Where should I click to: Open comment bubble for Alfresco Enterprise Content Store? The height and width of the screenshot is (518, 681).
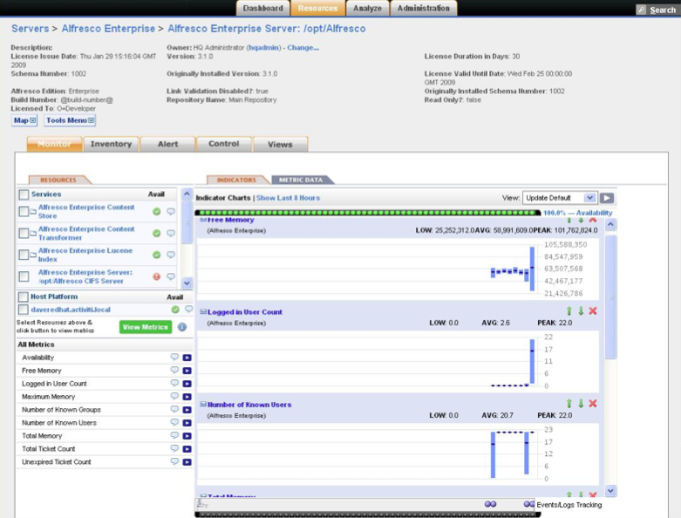[171, 211]
